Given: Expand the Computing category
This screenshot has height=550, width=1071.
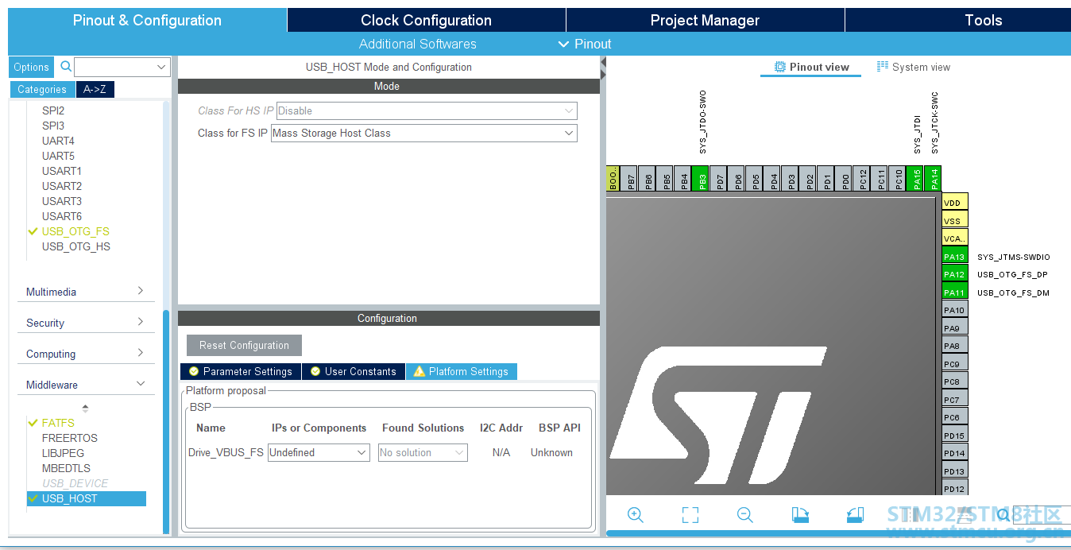Looking at the screenshot, I should tap(86, 354).
